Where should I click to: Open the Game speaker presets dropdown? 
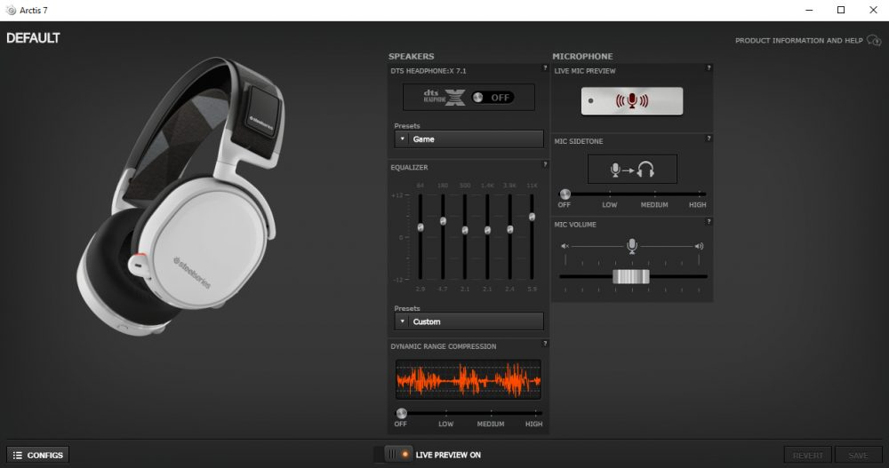(x=469, y=139)
